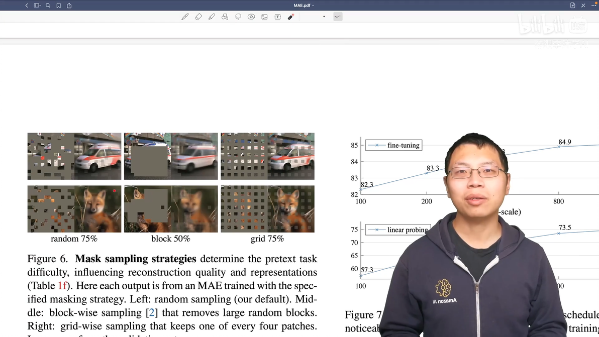Click the 84.9 data point label

coord(565,142)
